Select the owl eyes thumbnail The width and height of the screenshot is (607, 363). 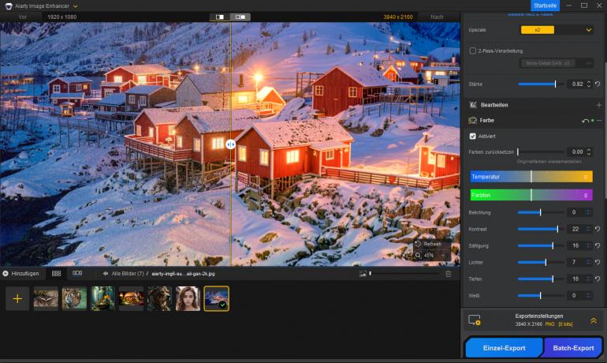(x=46, y=299)
